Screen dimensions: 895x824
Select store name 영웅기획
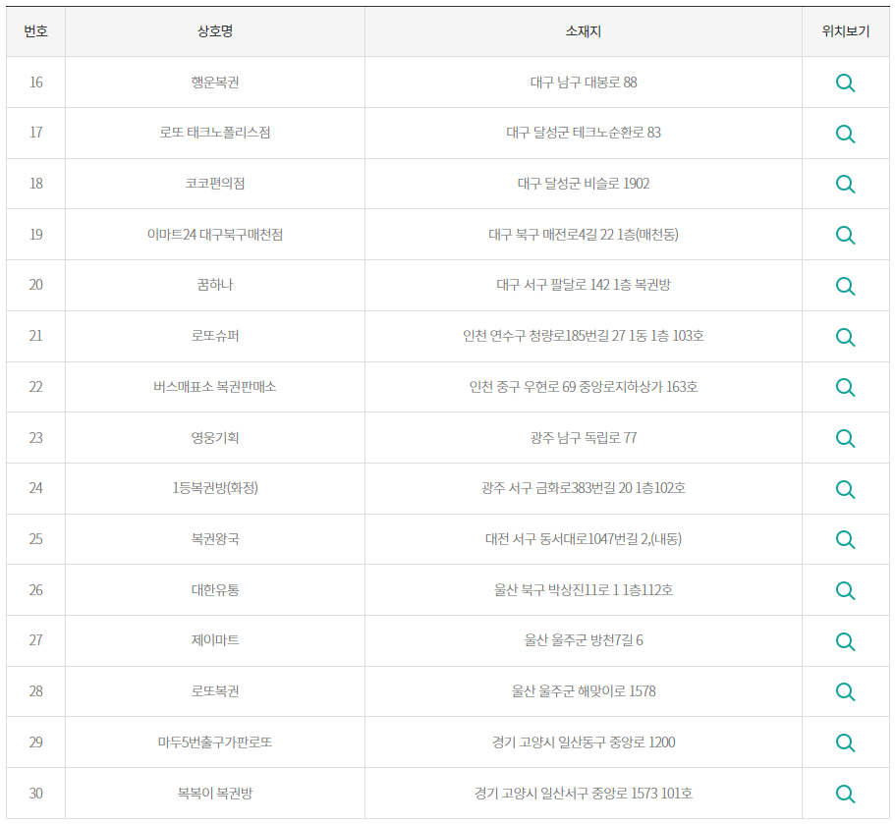point(215,438)
